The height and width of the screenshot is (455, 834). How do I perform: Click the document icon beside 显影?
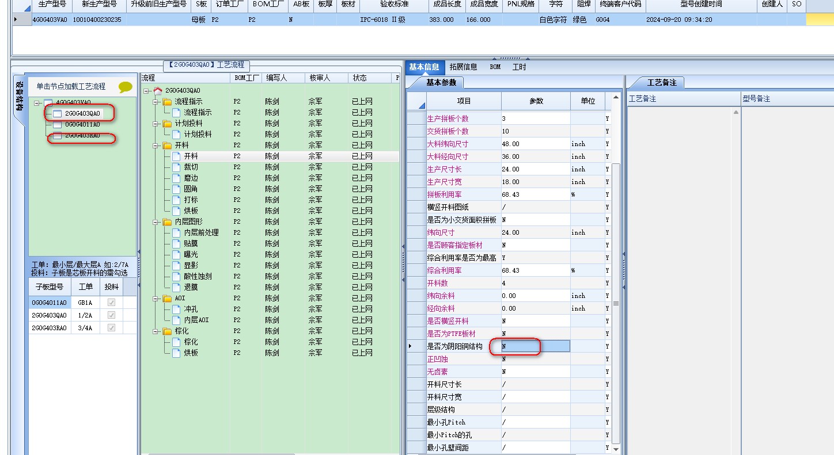click(176, 266)
